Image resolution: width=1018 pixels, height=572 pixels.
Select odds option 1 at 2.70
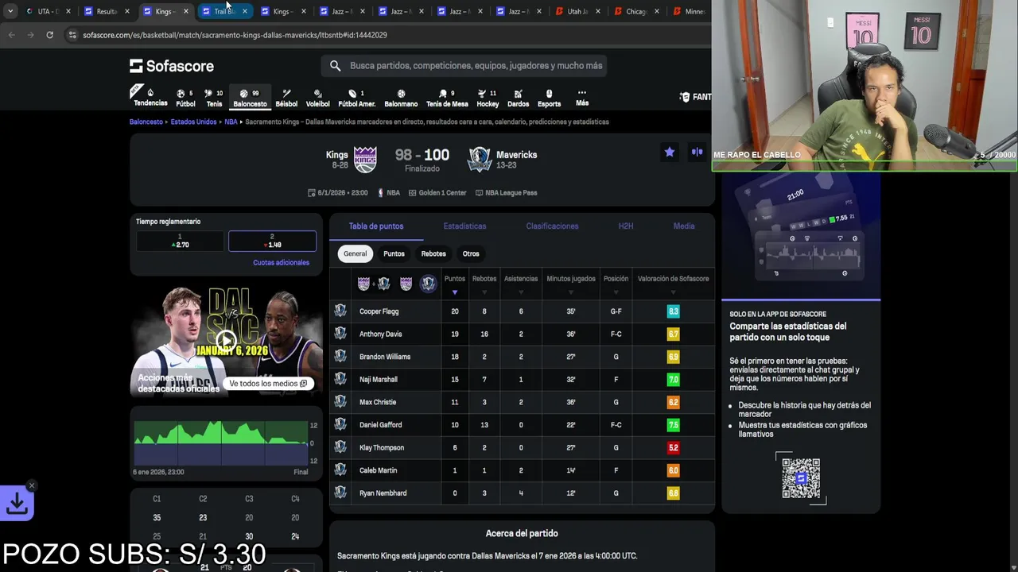[180, 241]
